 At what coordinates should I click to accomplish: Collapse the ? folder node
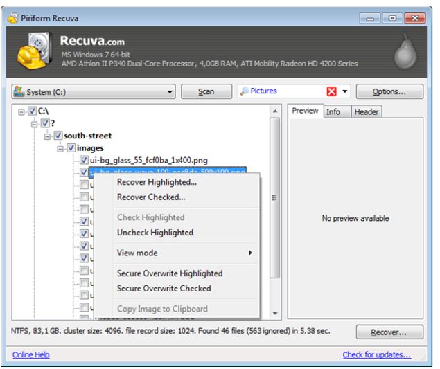point(35,124)
